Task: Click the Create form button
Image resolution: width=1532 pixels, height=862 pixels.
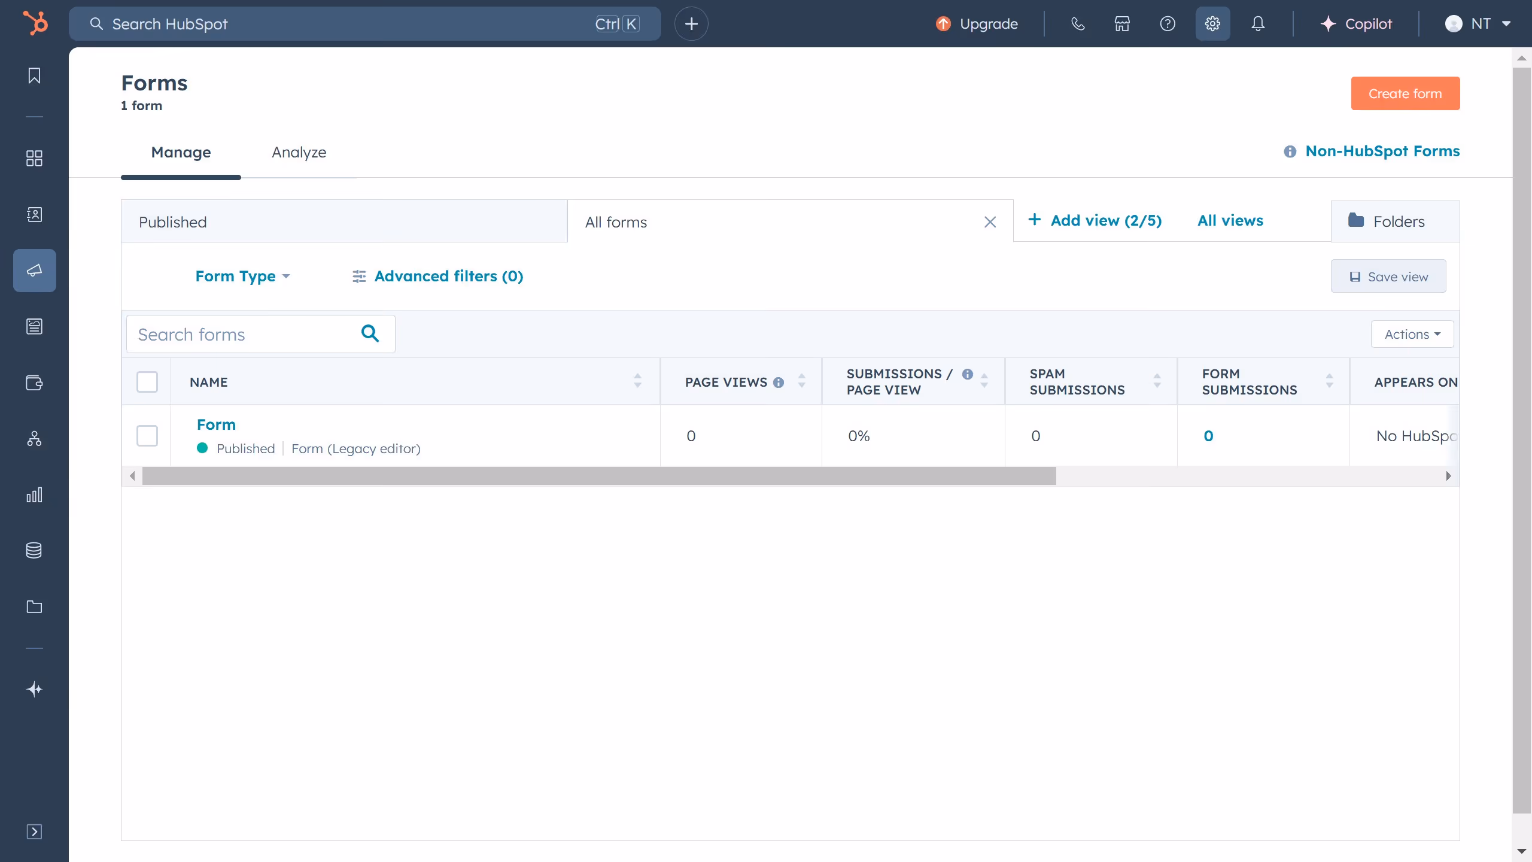Action: click(x=1405, y=93)
